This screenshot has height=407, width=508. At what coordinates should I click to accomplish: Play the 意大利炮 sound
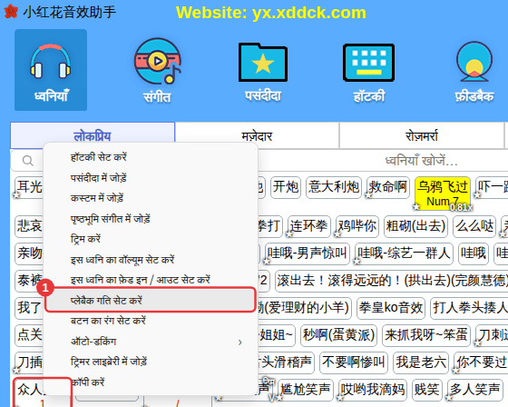pyautogui.click(x=334, y=187)
